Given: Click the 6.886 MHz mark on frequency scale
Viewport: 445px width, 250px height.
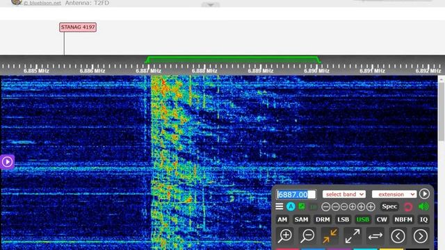Looking at the screenshot, I should tap(92, 71).
